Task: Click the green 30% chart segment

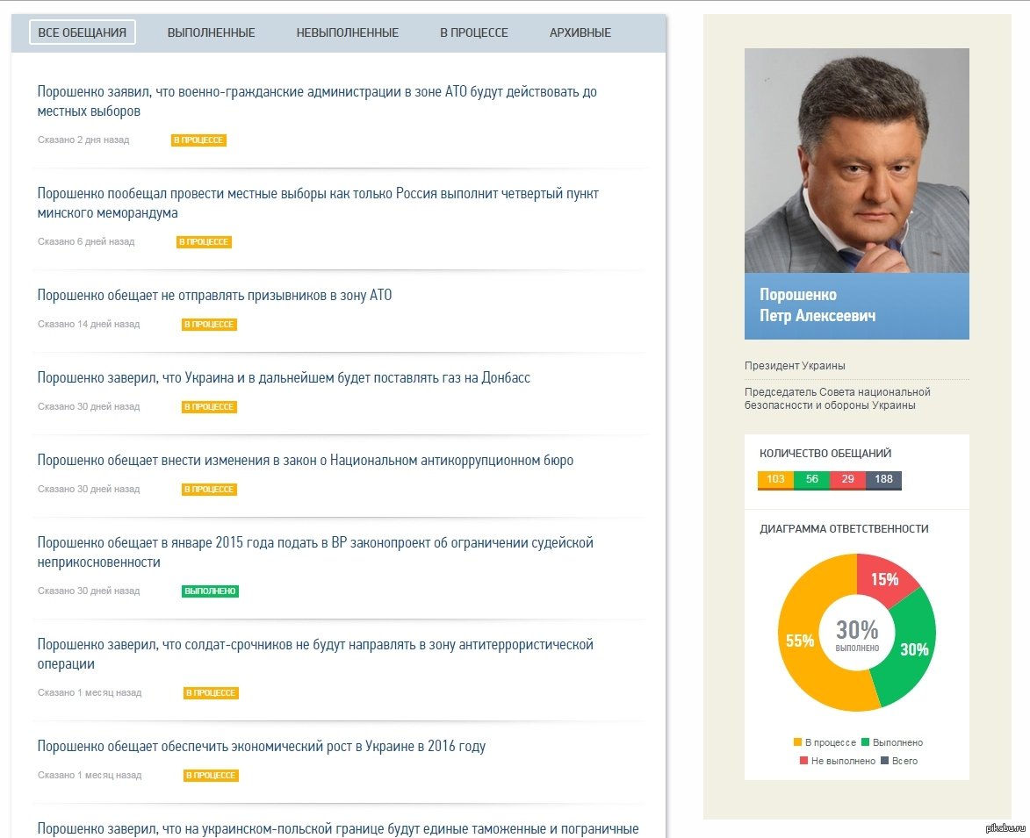Action: [x=913, y=649]
